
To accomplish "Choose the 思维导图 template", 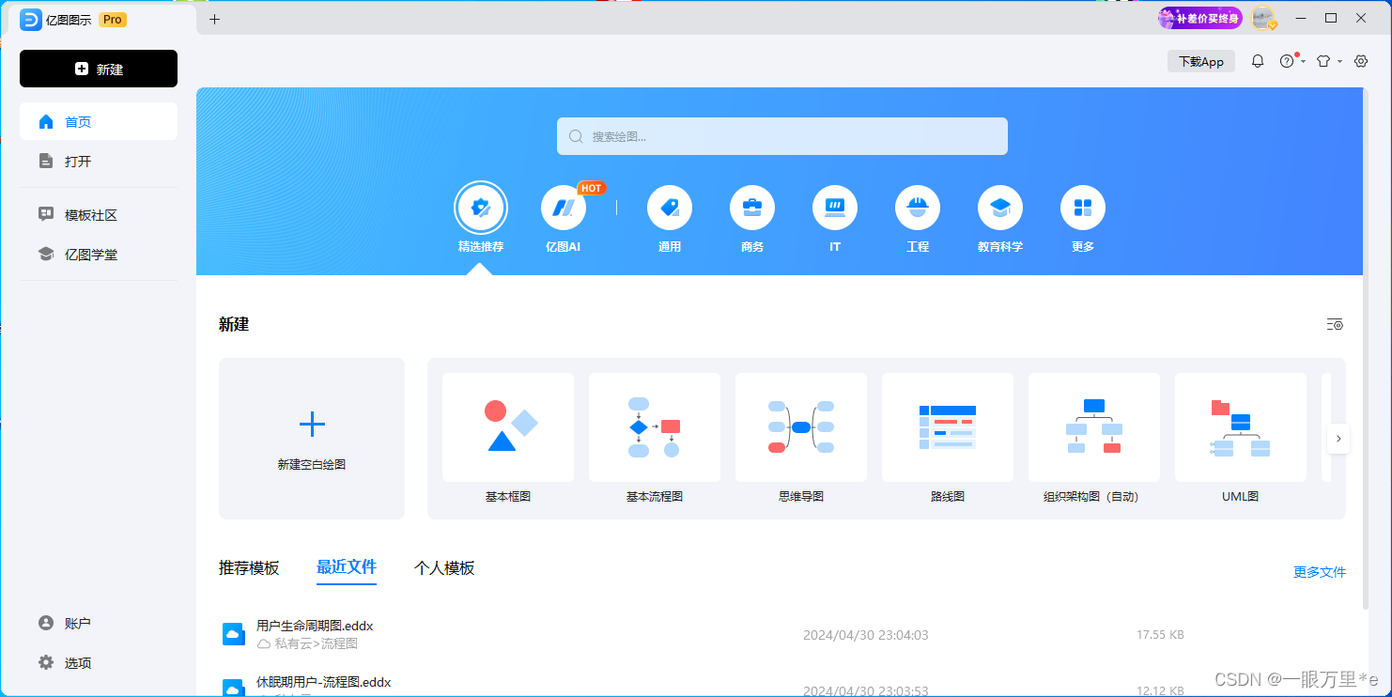I will click(801, 438).
